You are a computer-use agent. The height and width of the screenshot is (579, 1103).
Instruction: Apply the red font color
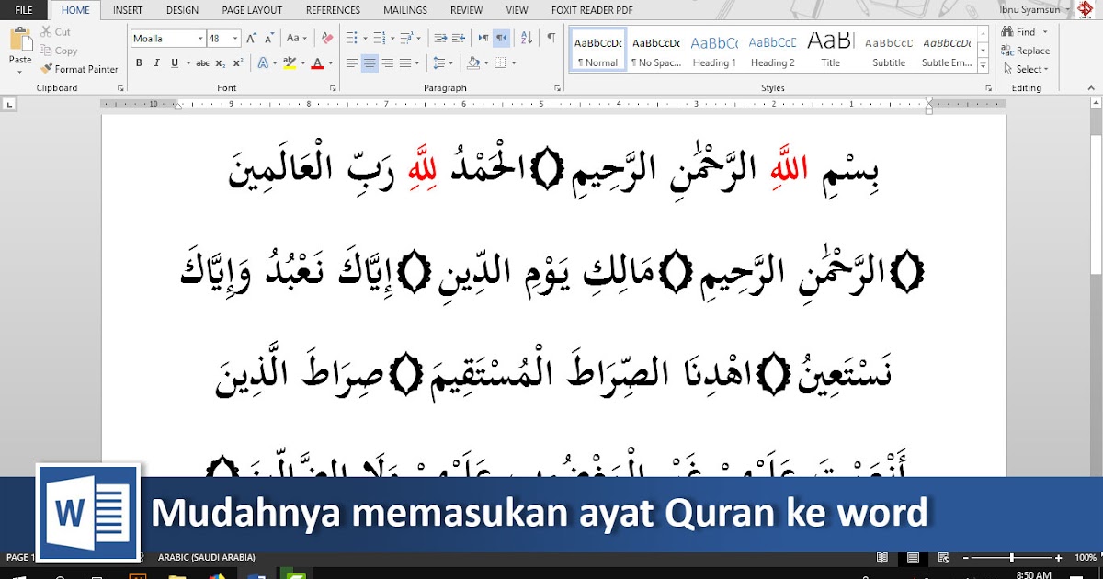316,63
